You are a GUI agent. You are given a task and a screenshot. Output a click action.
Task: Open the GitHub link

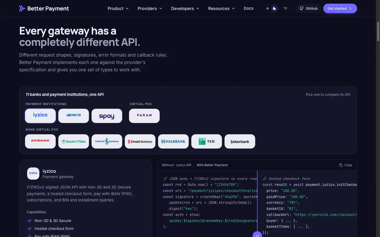308,8
